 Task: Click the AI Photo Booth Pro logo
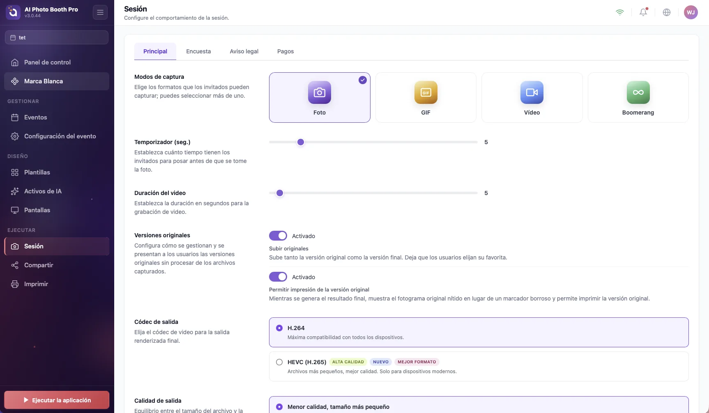point(13,12)
